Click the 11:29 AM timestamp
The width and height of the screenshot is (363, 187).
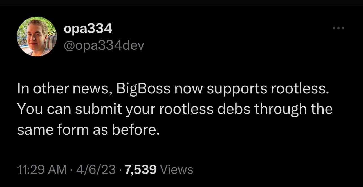pyautogui.click(x=42, y=170)
